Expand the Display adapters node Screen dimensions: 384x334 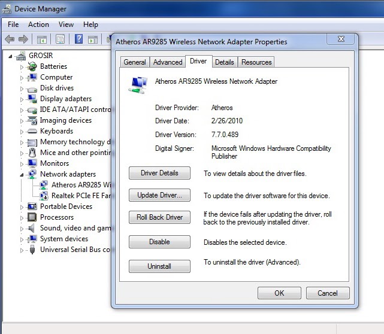coord(22,99)
